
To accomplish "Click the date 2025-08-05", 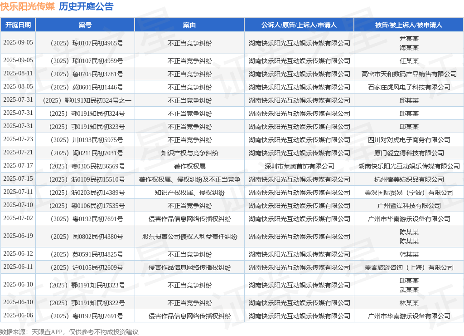I will (18, 87).
